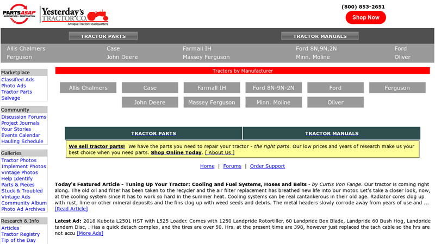435x244 pixels.
Task: Select Allis Chalmers manufacturer button
Action: pos(88,88)
